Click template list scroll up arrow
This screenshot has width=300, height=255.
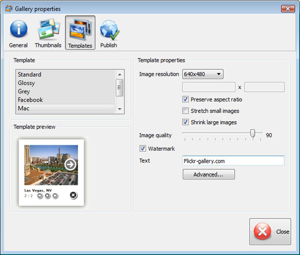click(119, 74)
